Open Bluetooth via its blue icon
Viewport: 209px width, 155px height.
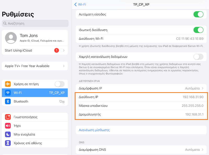8,101
